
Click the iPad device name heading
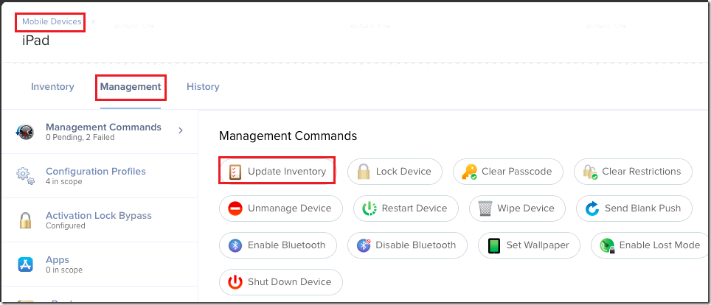(x=36, y=41)
